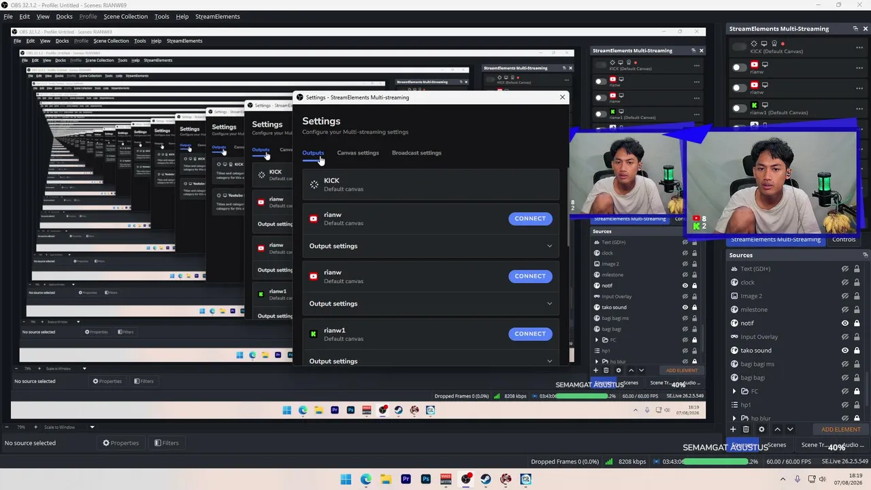Show the Text (GDI+) source via its eye icon
This screenshot has width=871, height=490.
(x=845, y=269)
